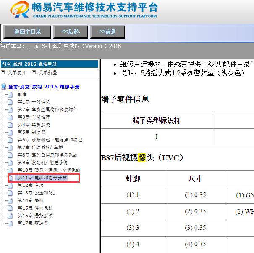Click the expand icon beside 菜单展开
This screenshot has width=254, height=253.
[3, 72]
